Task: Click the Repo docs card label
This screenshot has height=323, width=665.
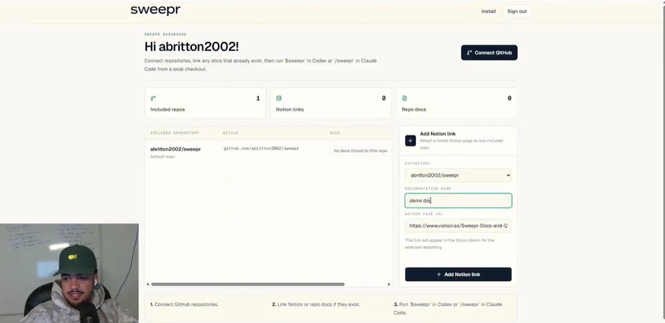Action: (x=414, y=109)
